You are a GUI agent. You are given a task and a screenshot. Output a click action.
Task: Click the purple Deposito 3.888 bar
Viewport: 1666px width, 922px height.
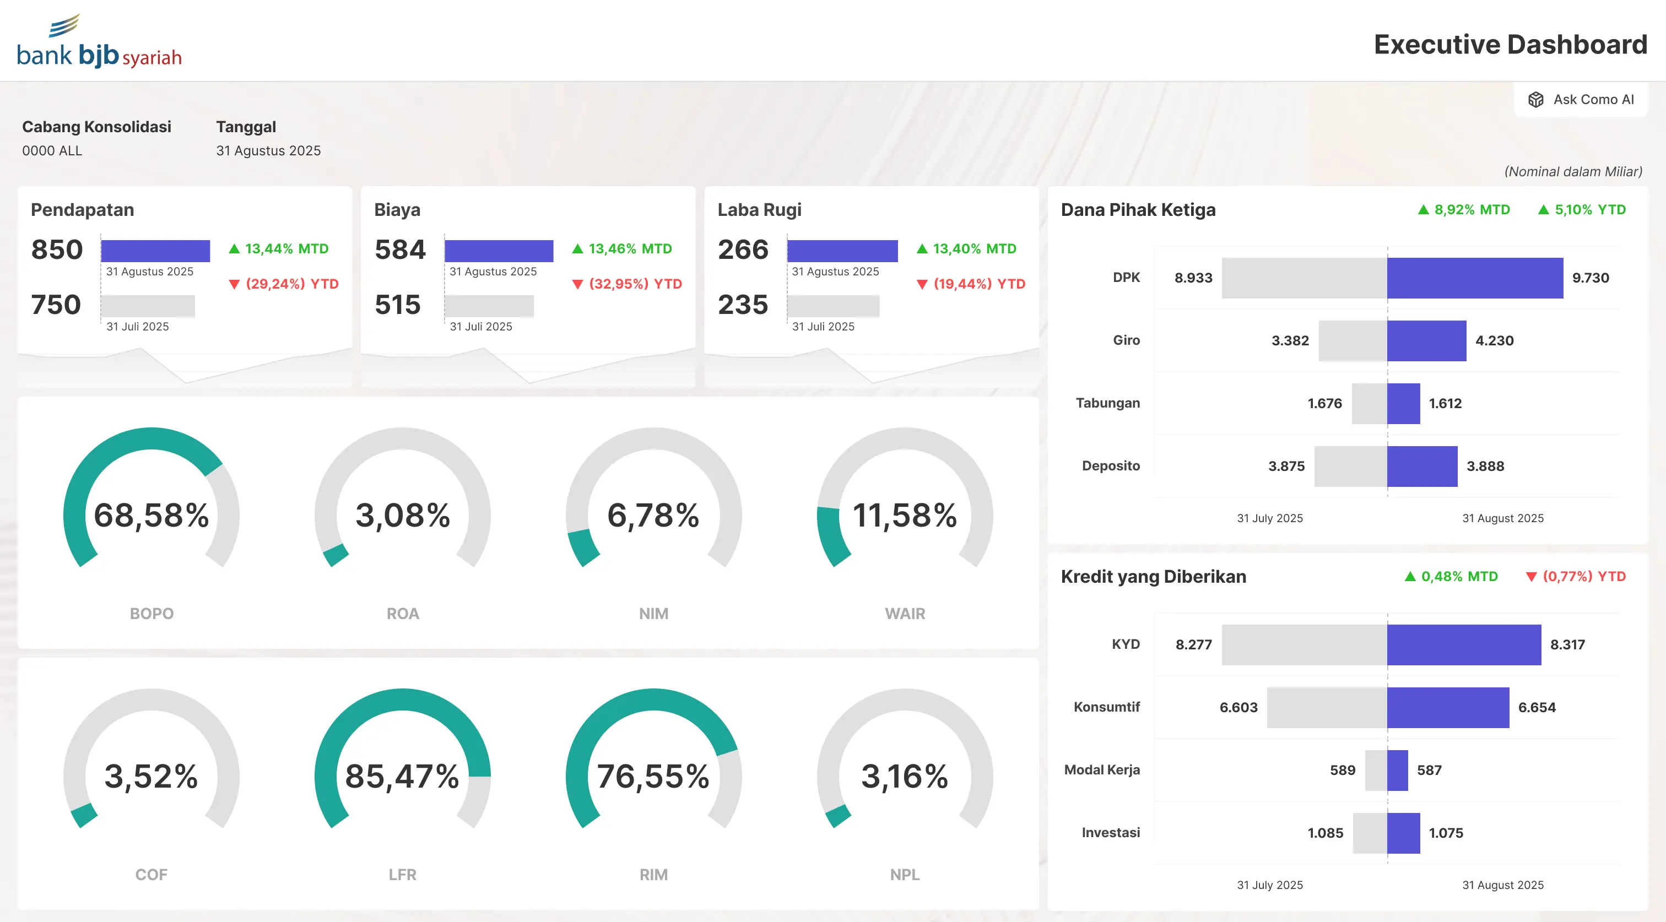coord(1421,466)
